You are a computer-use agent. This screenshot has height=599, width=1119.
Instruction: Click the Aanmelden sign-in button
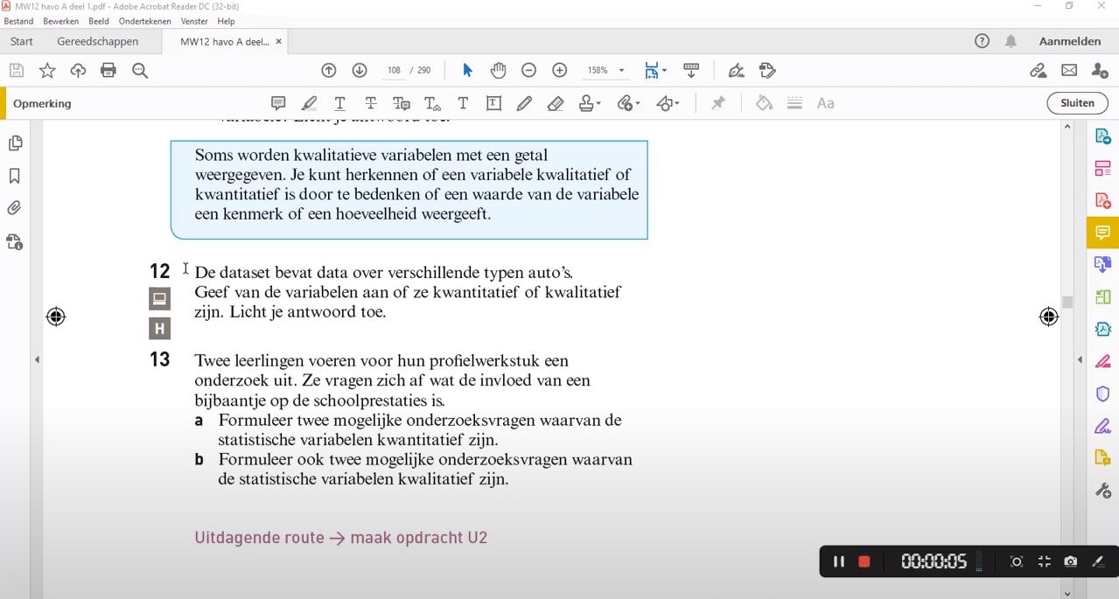point(1070,41)
